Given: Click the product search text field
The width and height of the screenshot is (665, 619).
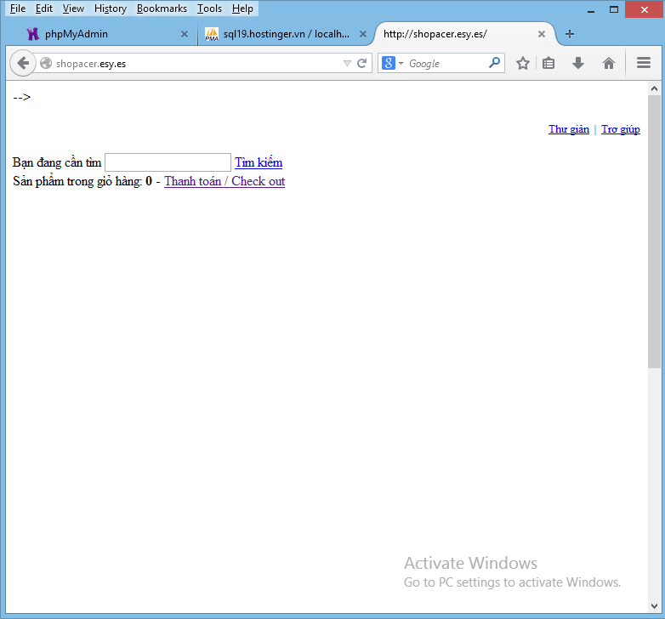Looking at the screenshot, I should (x=168, y=162).
